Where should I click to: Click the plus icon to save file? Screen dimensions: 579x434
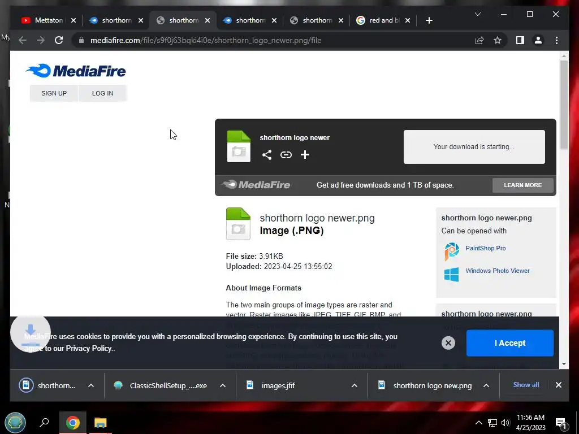[x=305, y=155]
